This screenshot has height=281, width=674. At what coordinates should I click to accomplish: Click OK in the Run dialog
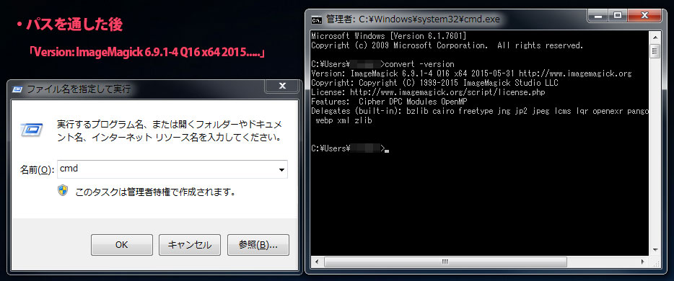click(122, 244)
